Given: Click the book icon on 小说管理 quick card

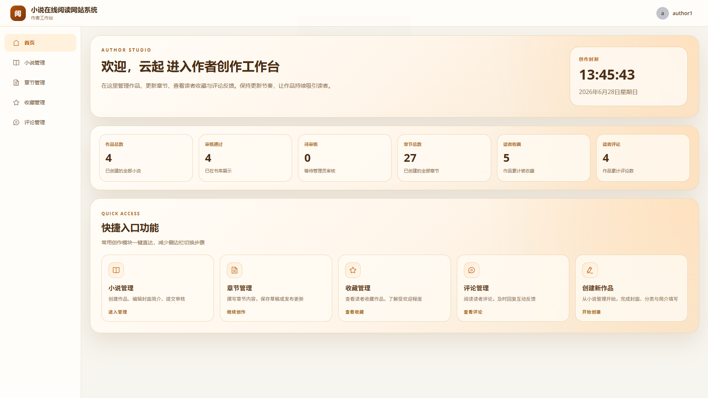Looking at the screenshot, I should (116, 270).
